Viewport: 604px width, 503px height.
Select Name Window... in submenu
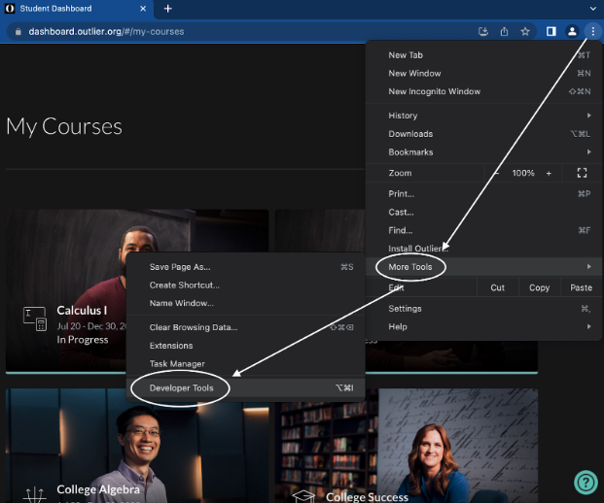(246, 303)
